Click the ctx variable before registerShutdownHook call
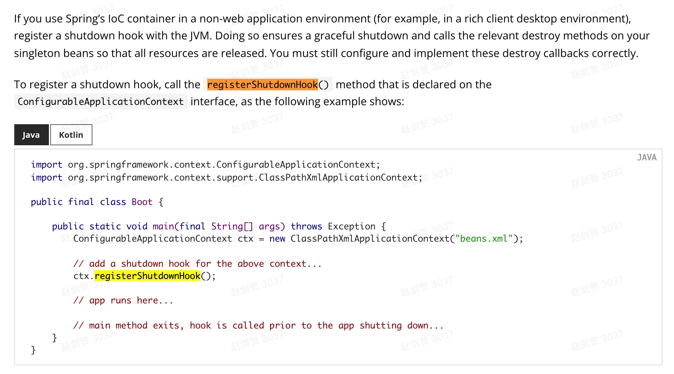Screen dimensions: 674x374 pos(81,276)
